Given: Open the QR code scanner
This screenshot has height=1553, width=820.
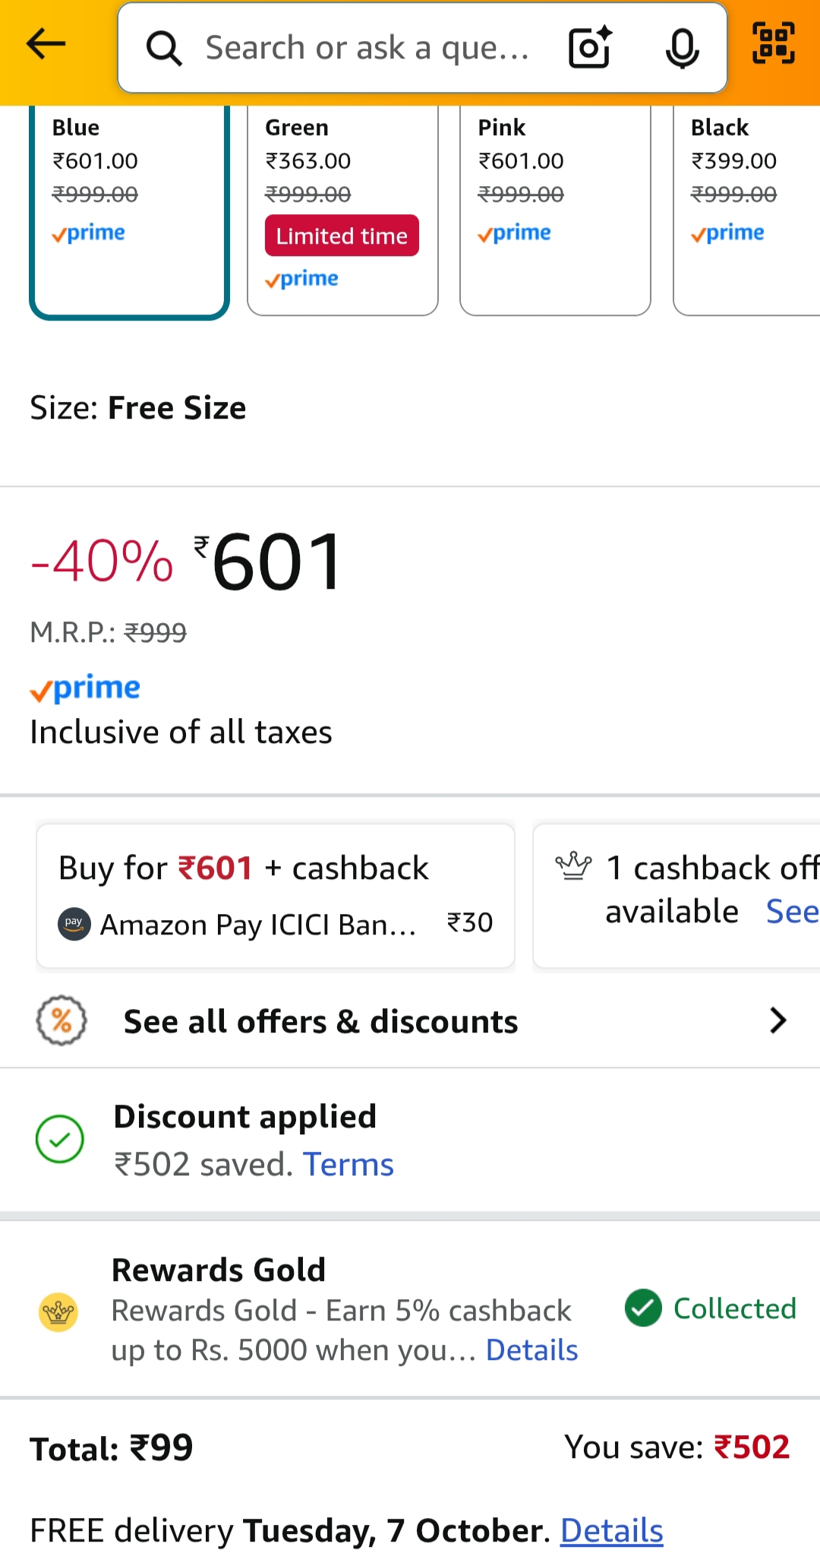Looking at the screenshot, I should pos(773,43).
